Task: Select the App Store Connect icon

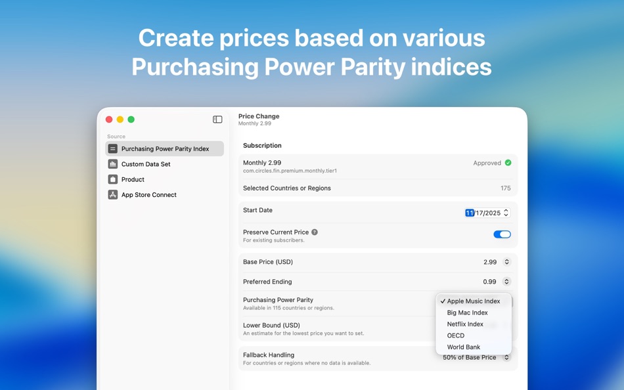Action: (x=112, y=194)
